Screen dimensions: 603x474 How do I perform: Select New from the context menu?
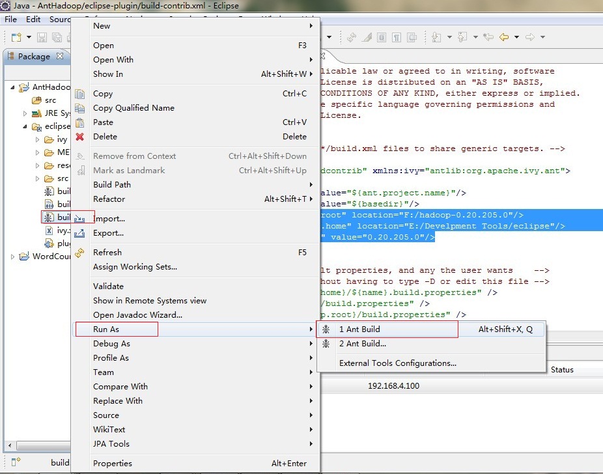(x=196, y=26)
